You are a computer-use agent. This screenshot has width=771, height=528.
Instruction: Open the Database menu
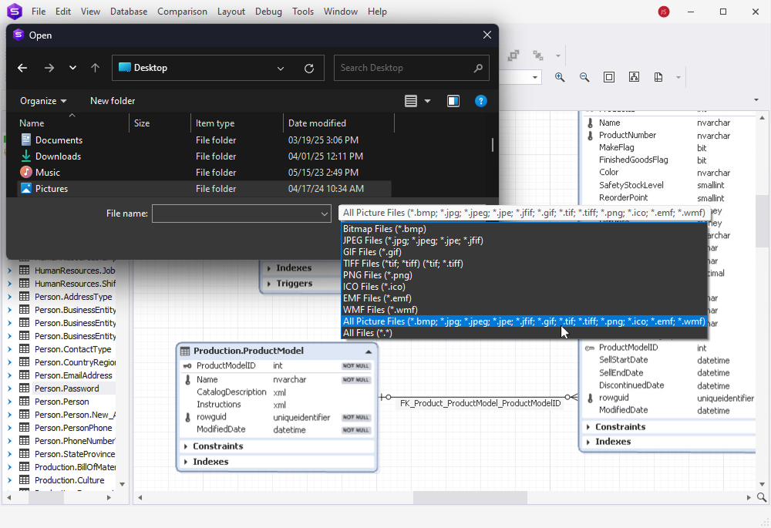click(x=128, y=11)
